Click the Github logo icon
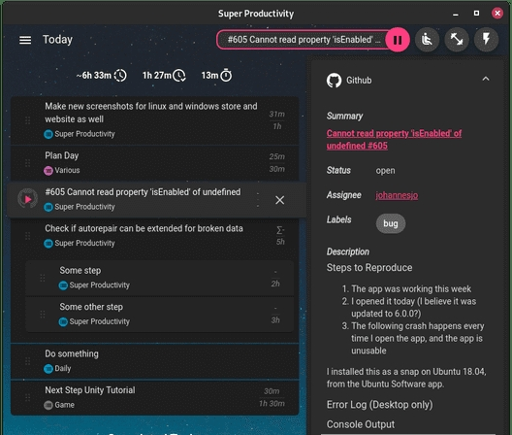 334,81
